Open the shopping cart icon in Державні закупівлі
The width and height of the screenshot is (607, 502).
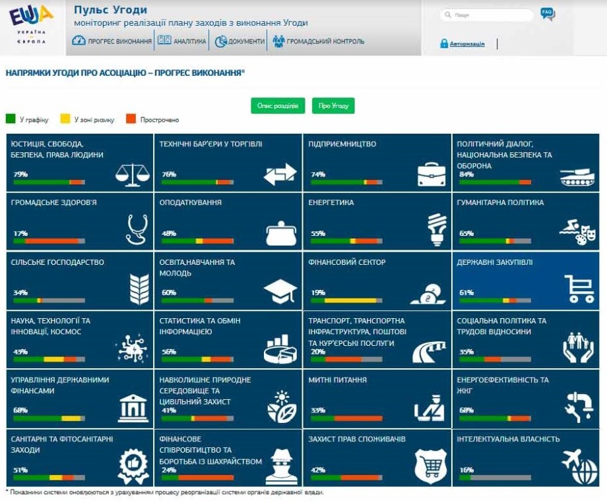[579, 289]
